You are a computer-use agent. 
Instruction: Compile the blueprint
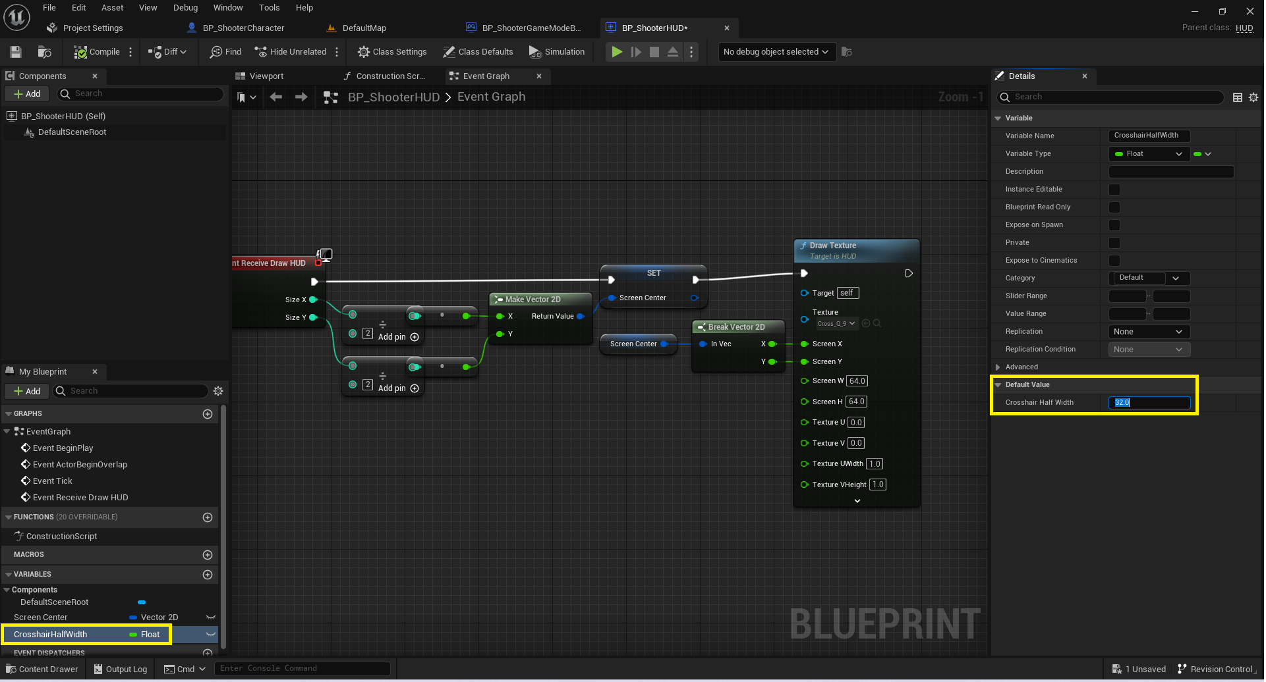click(97, 52)
